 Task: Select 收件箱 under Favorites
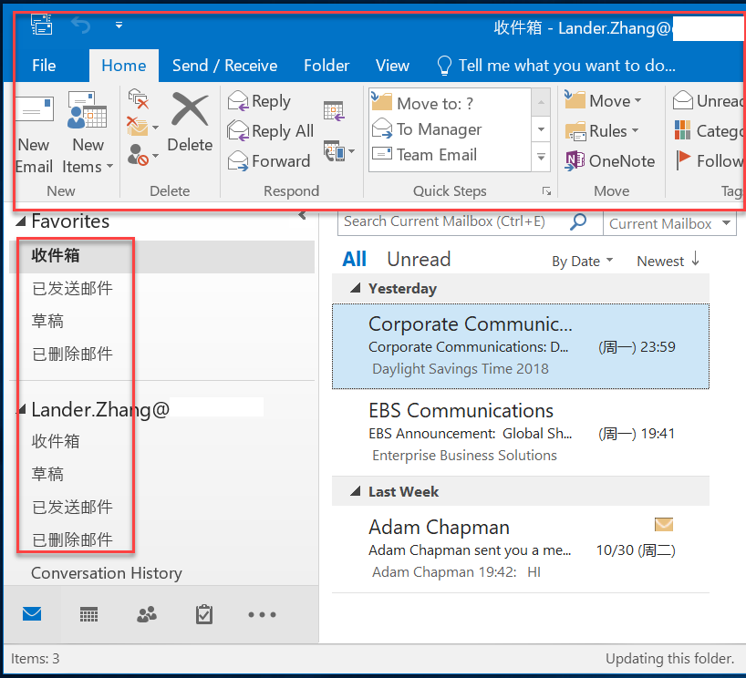161,256
